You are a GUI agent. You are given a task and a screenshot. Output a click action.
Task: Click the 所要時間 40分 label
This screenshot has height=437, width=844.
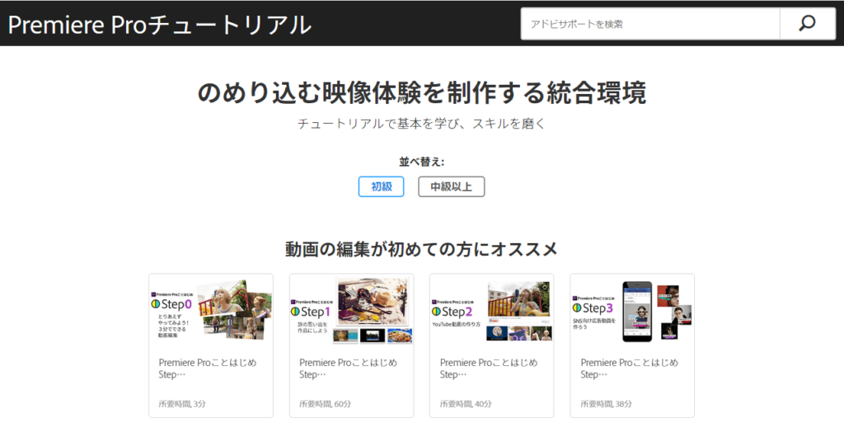pos(466,404)
